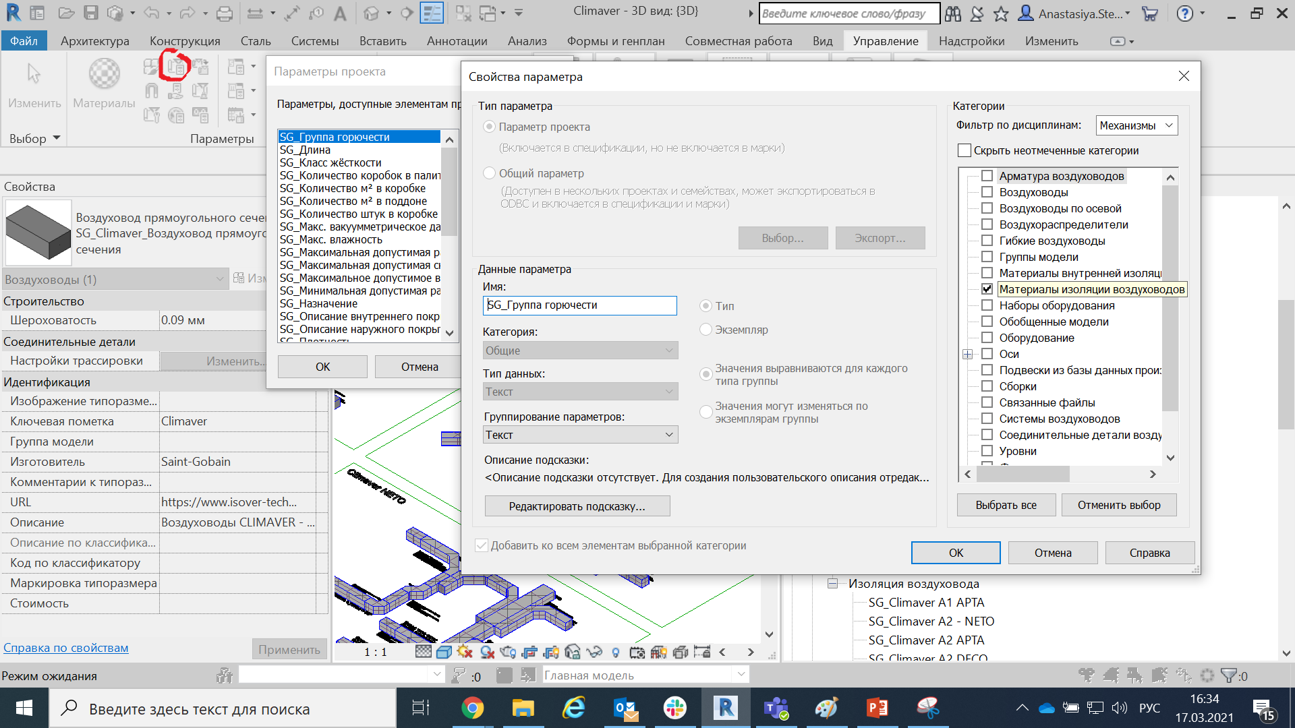Open the Справка по свойствам link
This screenshot has height=728, width=1295.
(x=66, y=648)
